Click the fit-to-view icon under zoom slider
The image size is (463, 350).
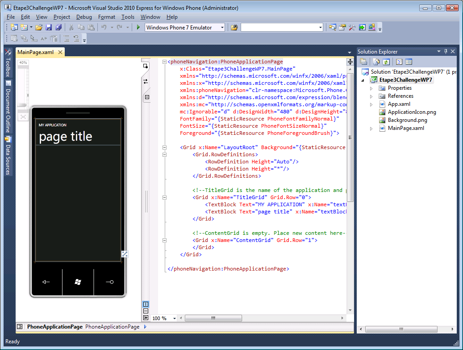coord(23,117)
